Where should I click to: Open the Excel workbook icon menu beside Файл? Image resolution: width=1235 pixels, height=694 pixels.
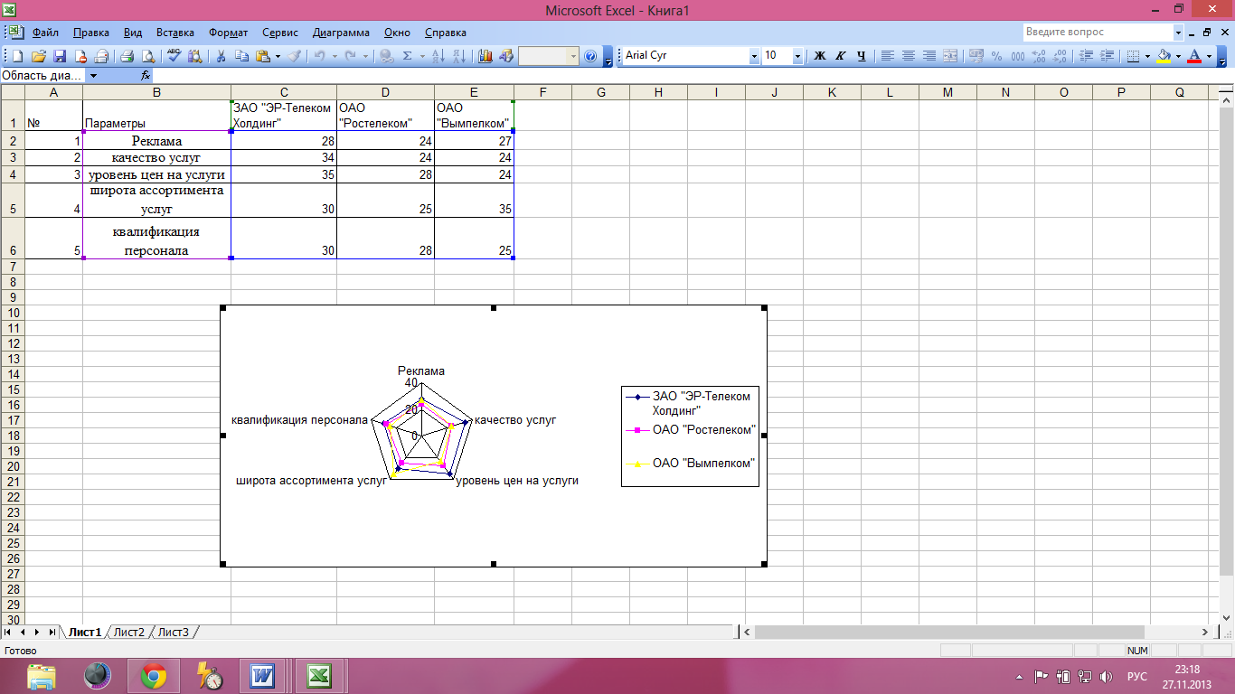[x=15, y=33]
